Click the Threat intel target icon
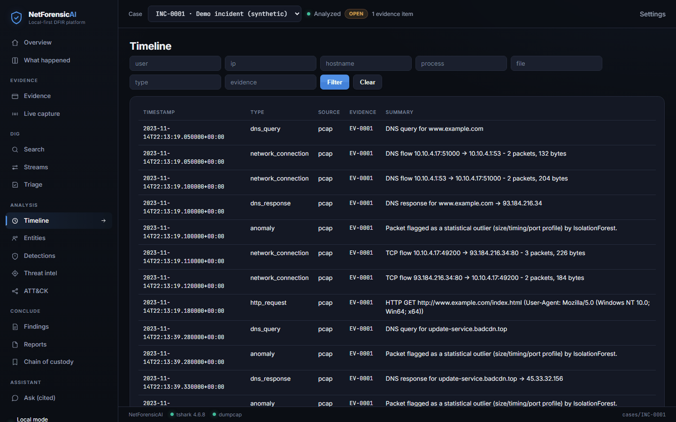Screen dimensions: 676x422 15,273
